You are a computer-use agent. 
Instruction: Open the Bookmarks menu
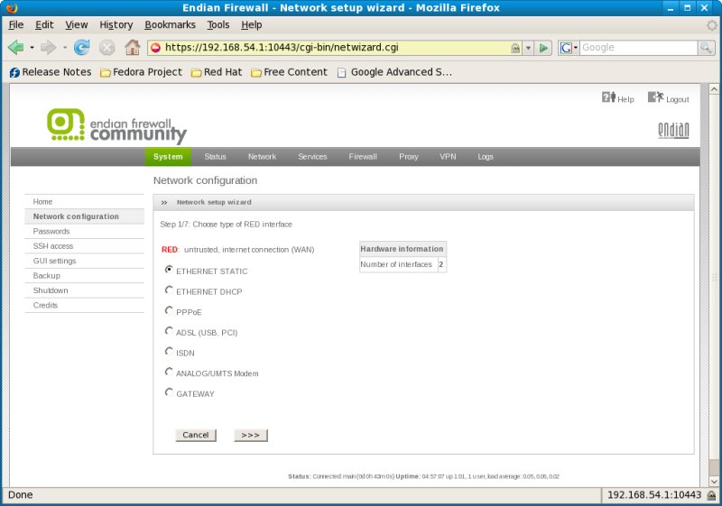pos(170,25)
